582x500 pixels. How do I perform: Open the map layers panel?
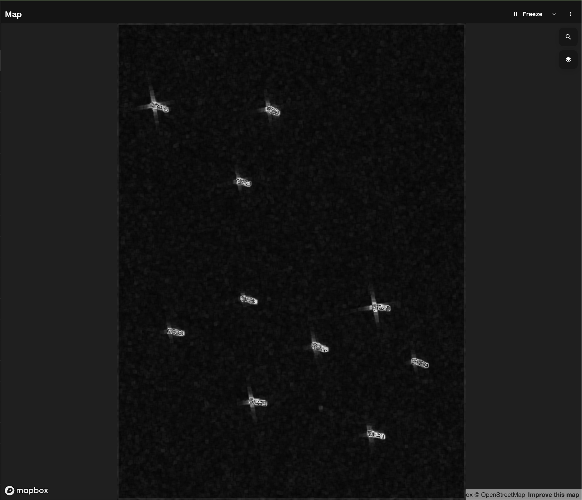pos(568,59)
